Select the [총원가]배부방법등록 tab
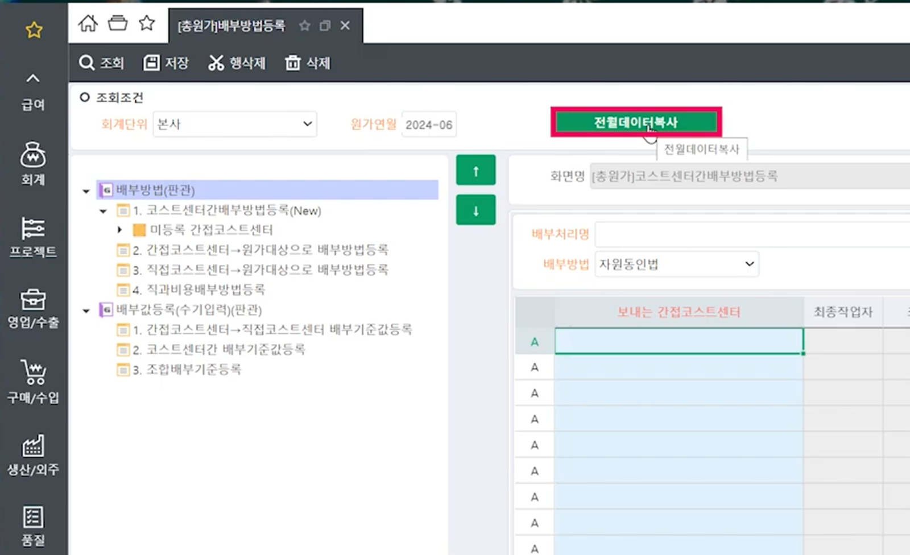Image resolution: width=910 pixels, height=555 pixels. pyautogui.click(x=231, y=26)
